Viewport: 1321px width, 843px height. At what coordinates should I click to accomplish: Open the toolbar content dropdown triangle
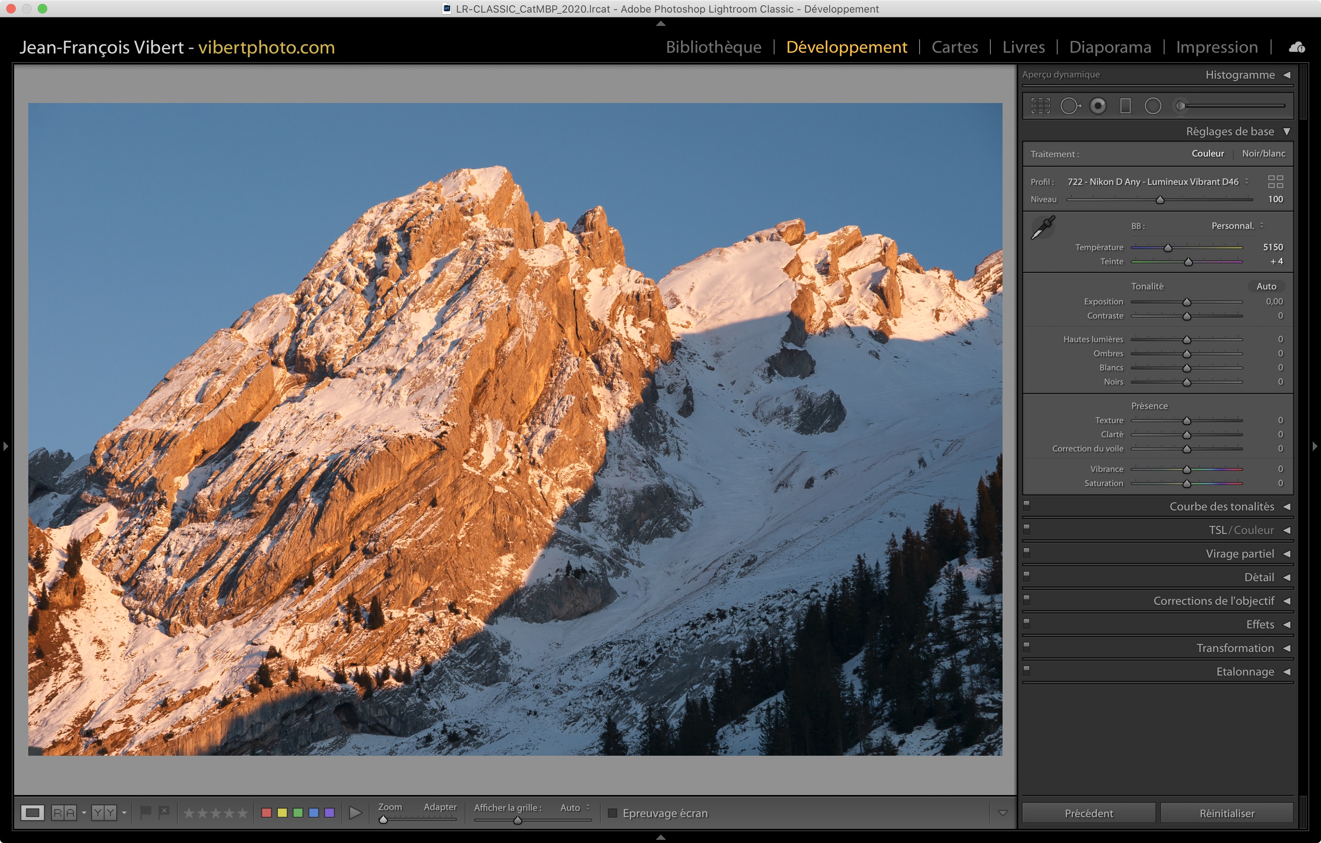click(1002, 813)
